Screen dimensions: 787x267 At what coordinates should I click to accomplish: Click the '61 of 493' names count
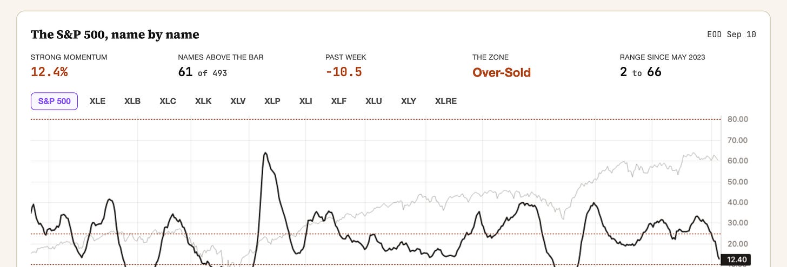tap(202, 72)
